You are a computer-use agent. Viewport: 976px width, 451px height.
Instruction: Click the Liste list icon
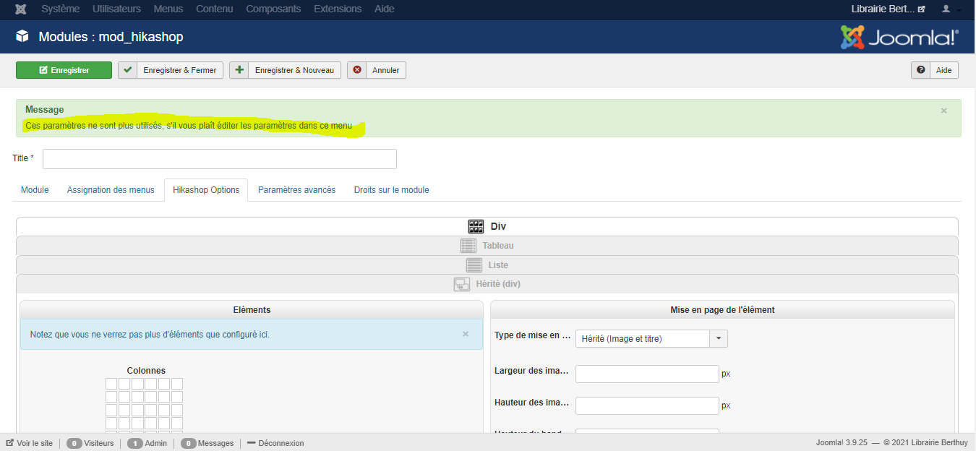pos(474,265)
